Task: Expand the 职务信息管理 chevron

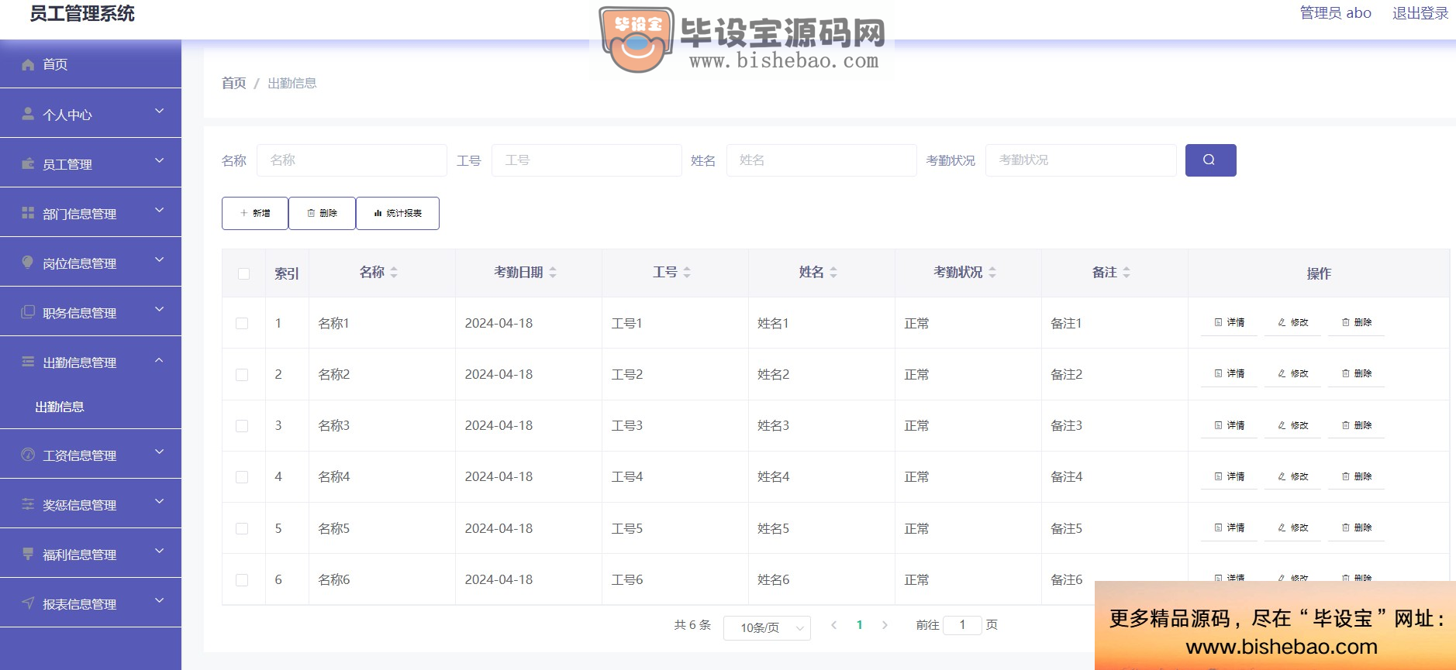Action: 160,310
